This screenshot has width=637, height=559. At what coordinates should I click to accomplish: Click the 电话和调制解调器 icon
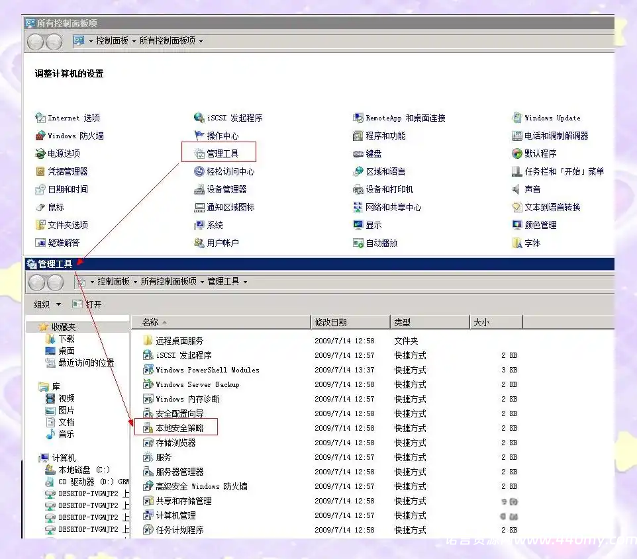click(516, 136)
